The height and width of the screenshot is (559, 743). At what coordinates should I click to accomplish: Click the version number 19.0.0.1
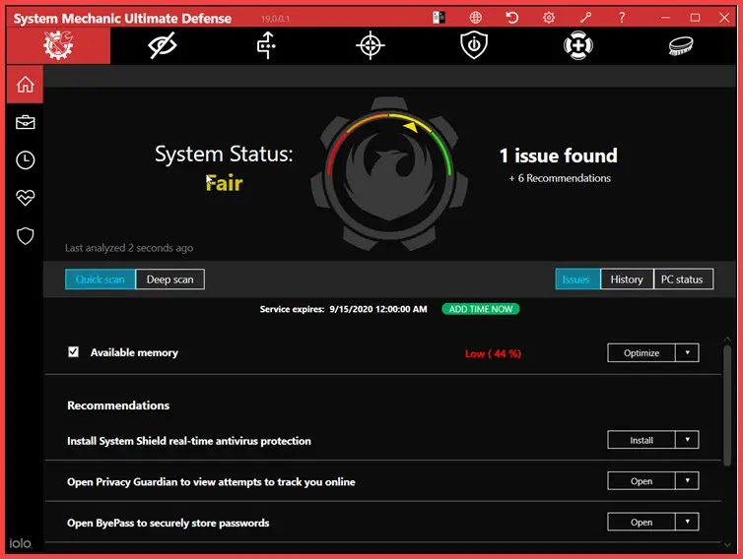pyautogui.click(x=275, y=19)
